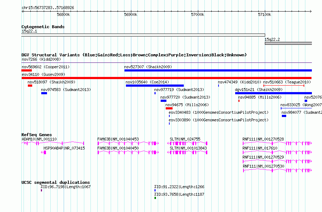
Task: Click the %ID:96.7198|Length:1067 duplication label
Action: click(65, 187)
